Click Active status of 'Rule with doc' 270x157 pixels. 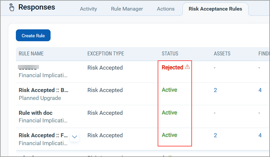click(170, 112)
